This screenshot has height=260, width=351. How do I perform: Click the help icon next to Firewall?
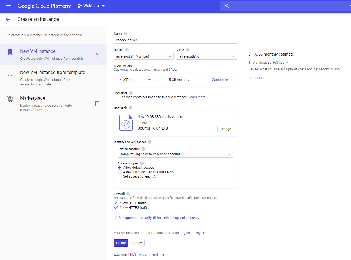[x=128, y=194]
